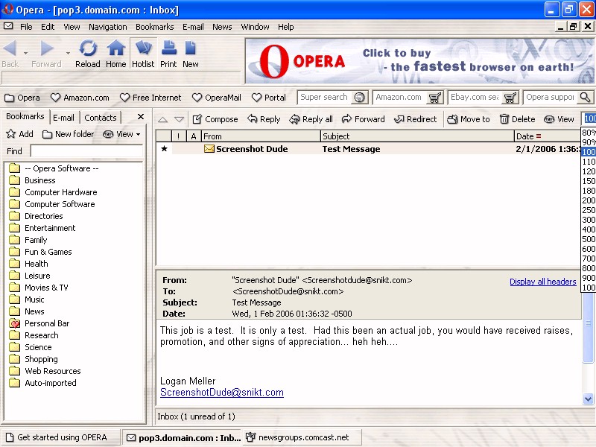The image size is (596, 447).
Task: Open the Navigation menu
Action: coord(108,27)
